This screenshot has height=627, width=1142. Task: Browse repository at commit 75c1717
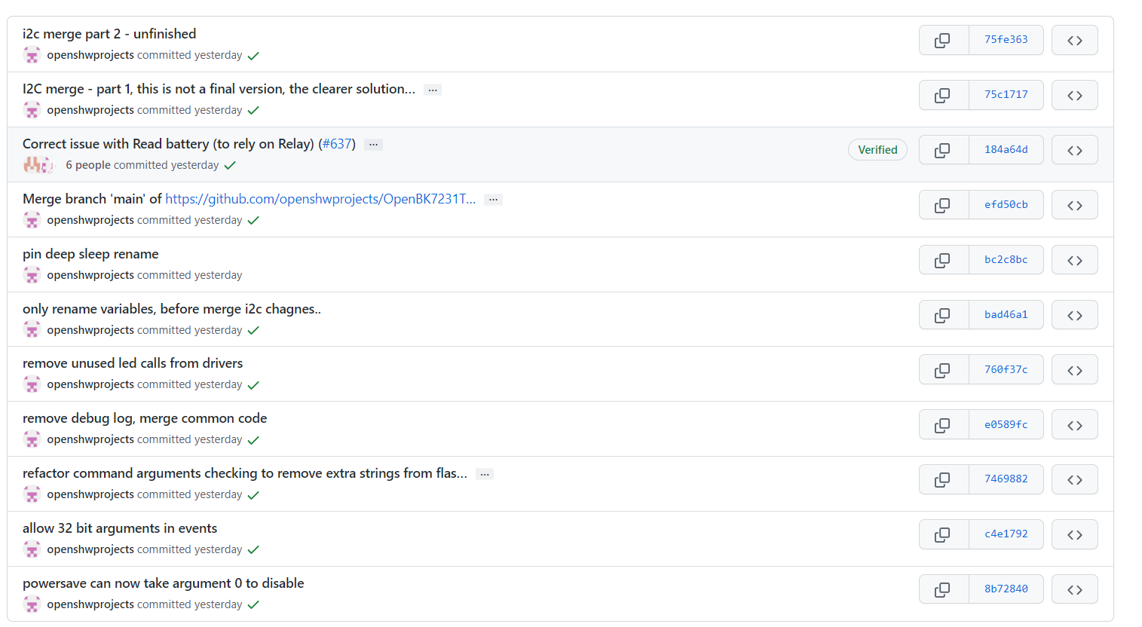(1074, 95)
